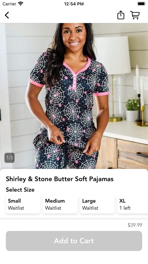Tap the Carrier label in status bar
This screenshot has height=264, width=148.
pos(9,4)
